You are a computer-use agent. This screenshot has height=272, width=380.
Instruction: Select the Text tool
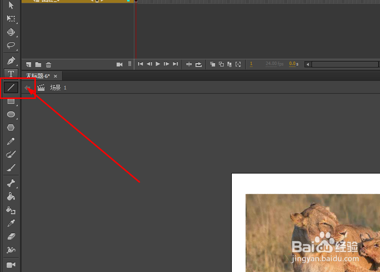pyautogui.click(x=11, y=74)
